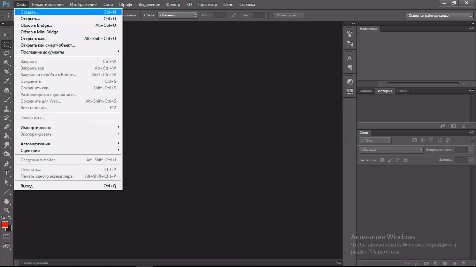
Task: Click the history camera snapshot icon
Action: pos(453,126)
